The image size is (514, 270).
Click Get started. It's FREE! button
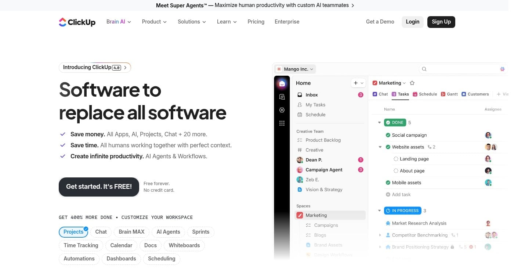[99, 187]
